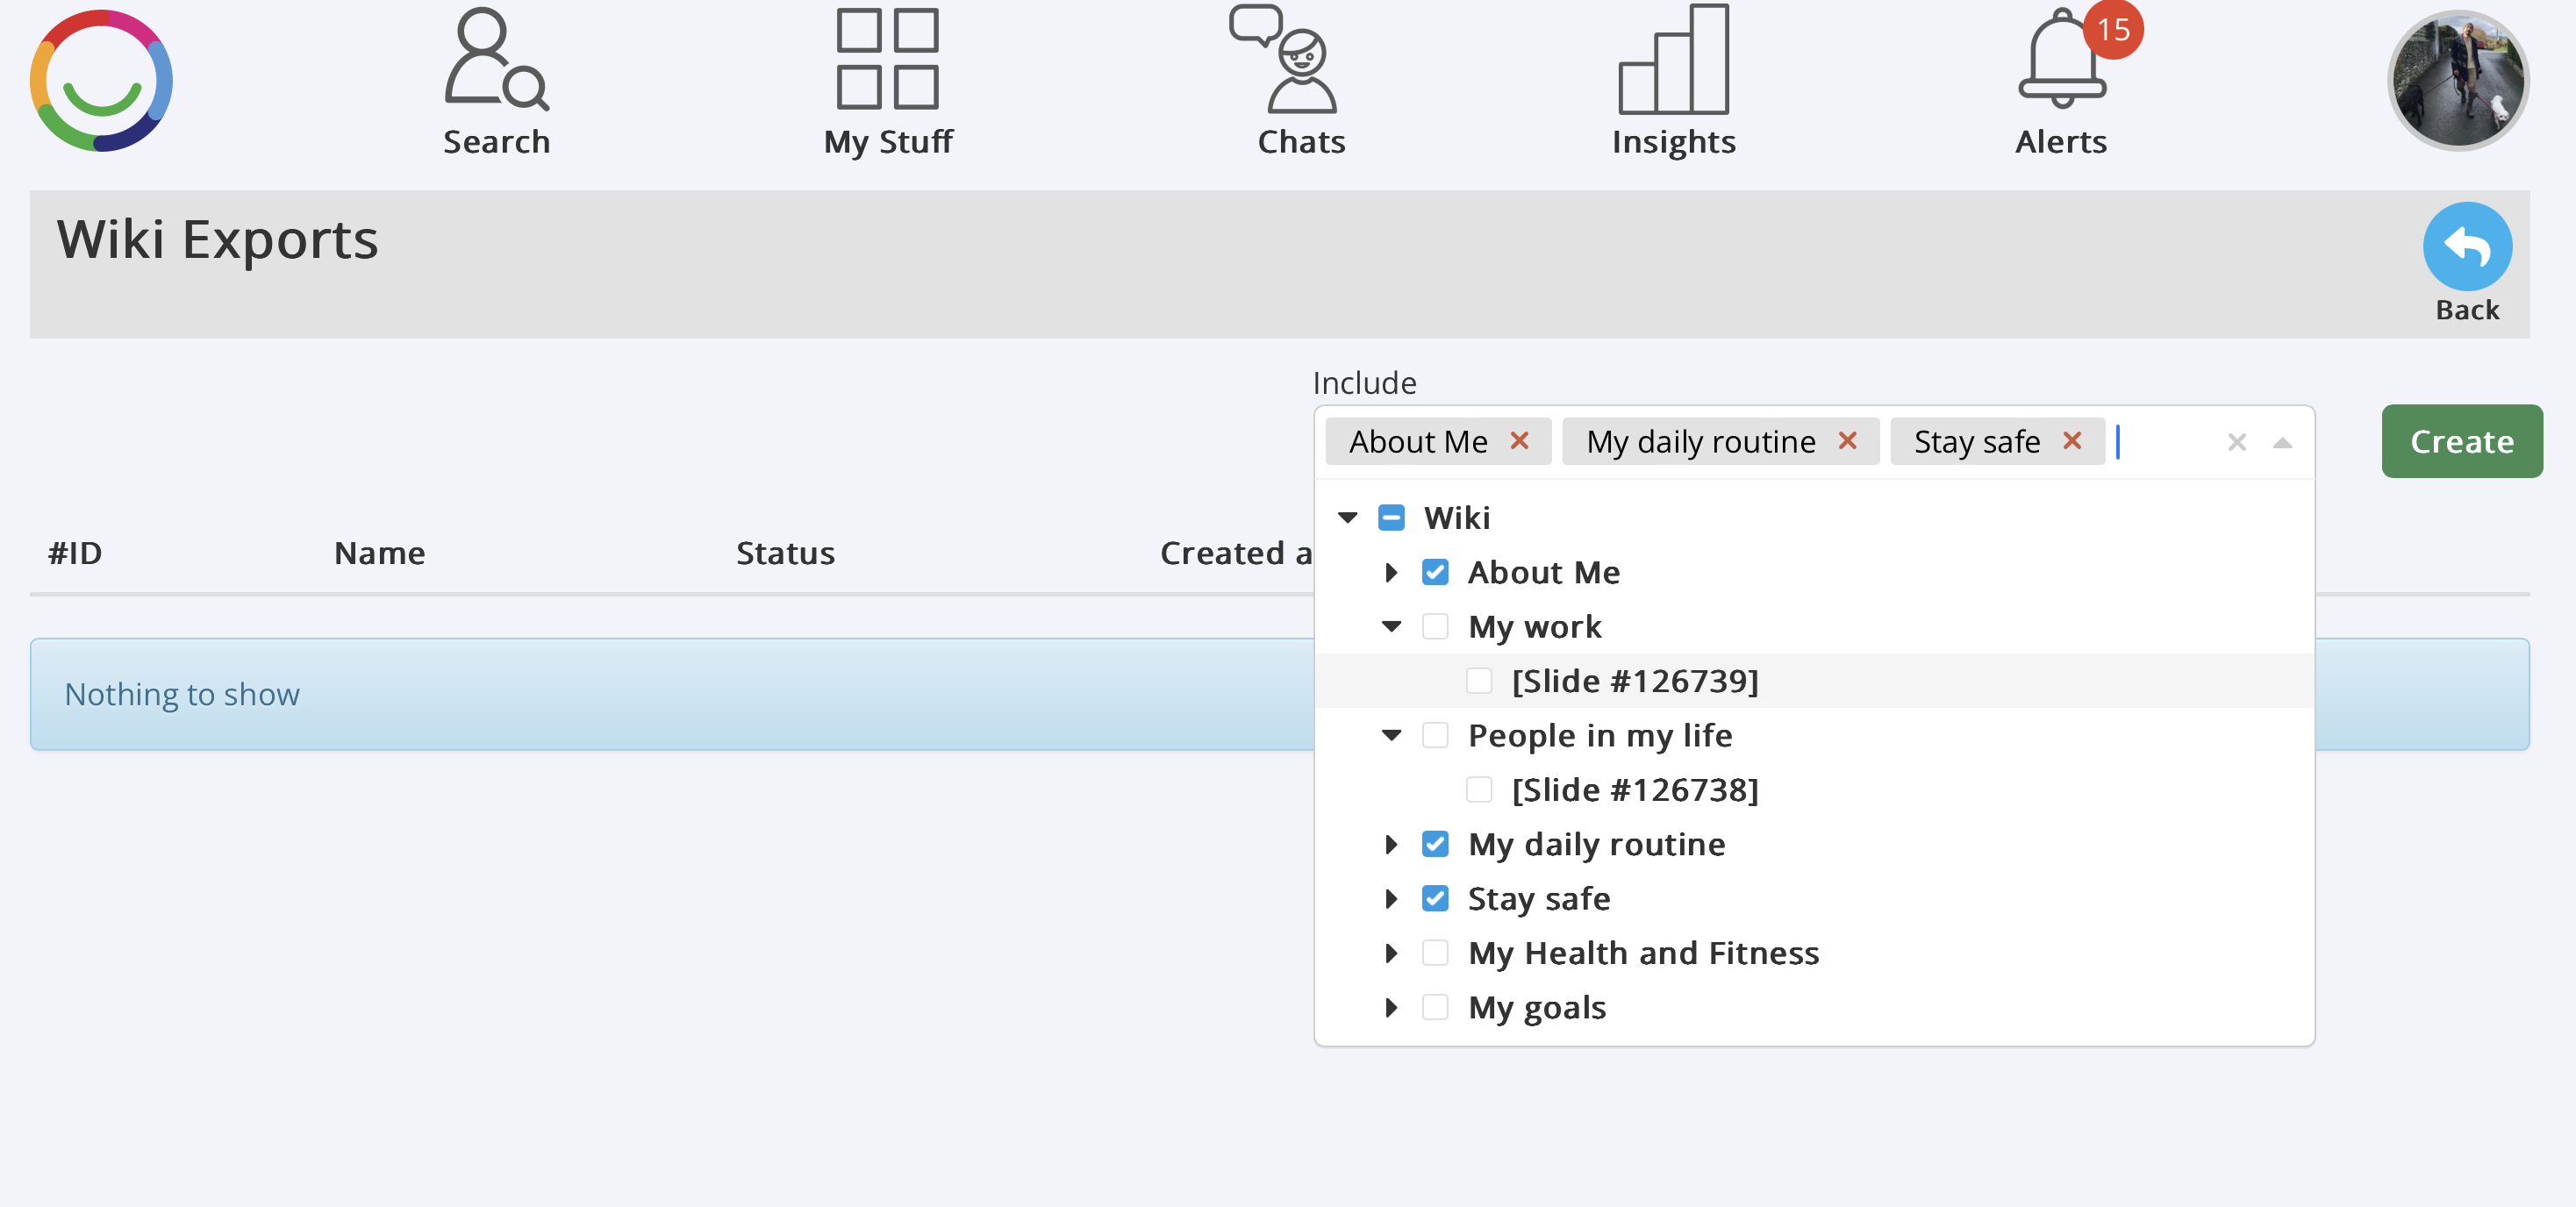The width and height of the screenshot is (2576, 1207).
Task: Open the user profile photo
Action: (2457, 82)
